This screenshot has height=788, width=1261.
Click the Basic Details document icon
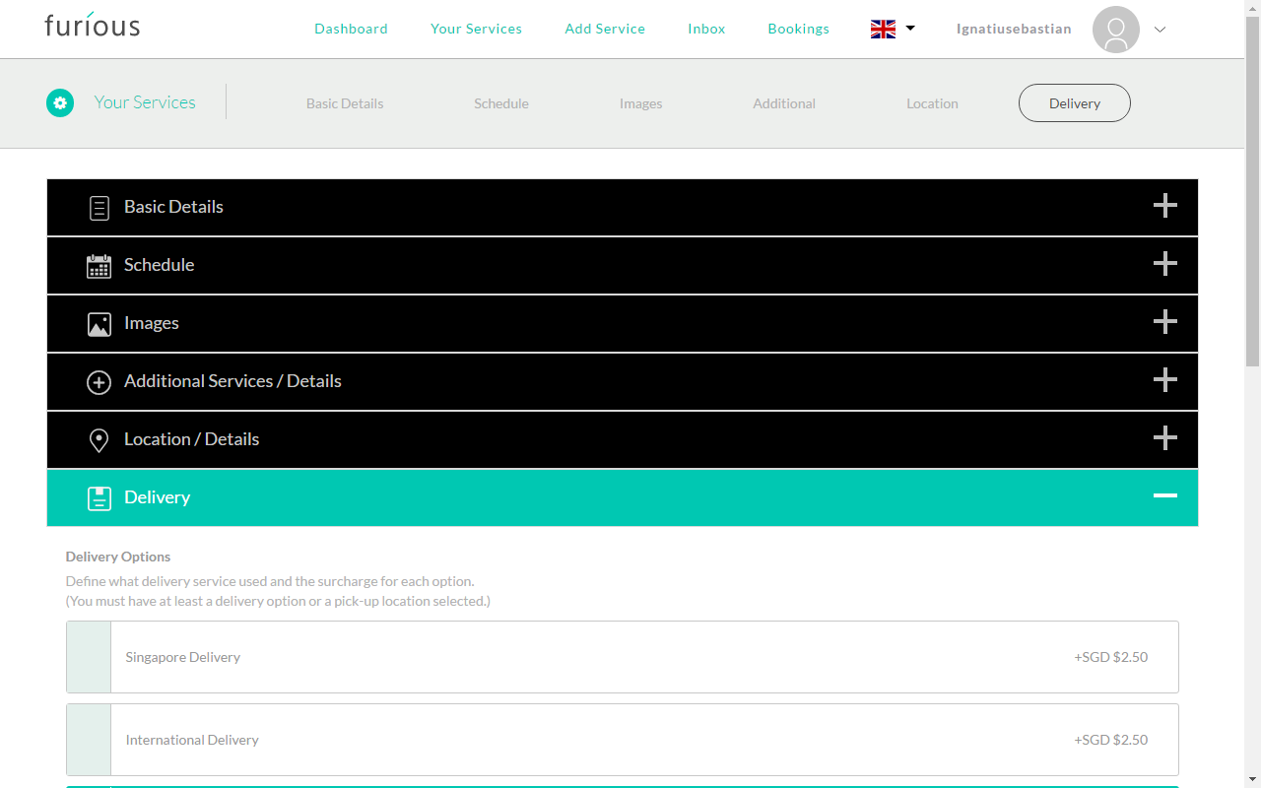(x=99, y=208)
